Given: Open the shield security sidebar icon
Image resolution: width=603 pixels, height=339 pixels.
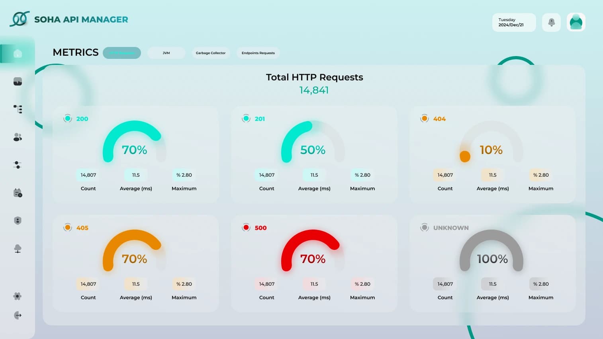Looking at the screenshot, I should 18,221.
